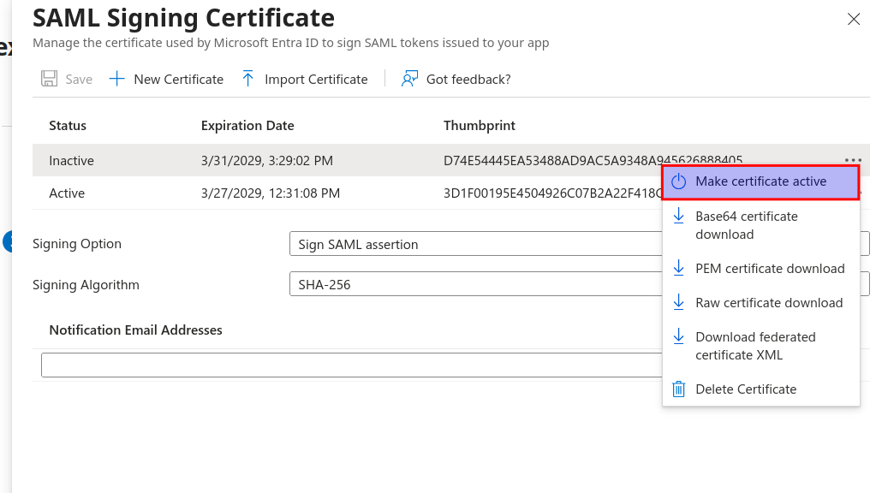Screen dimensions: 888x493
Task: Click the download icon beside Base64 certificate download
Action: (x=680, y=217)
